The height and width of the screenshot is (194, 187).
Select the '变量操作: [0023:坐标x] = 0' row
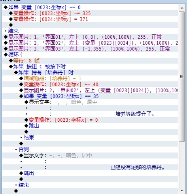tap(91, 120)
